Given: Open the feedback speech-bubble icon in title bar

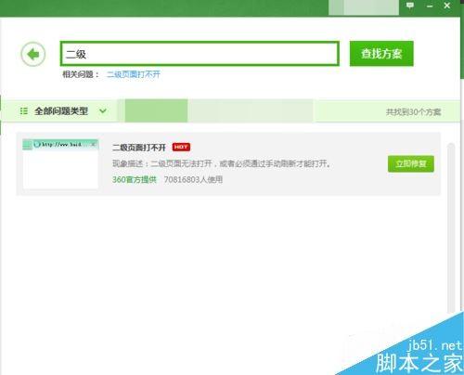Looking at the screenshot, I should coord(410,6).
